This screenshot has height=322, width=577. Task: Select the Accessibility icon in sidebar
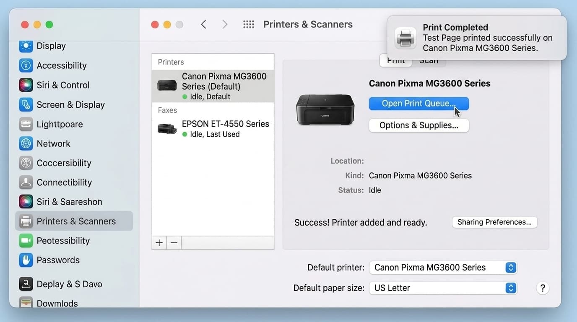point(26,65)
